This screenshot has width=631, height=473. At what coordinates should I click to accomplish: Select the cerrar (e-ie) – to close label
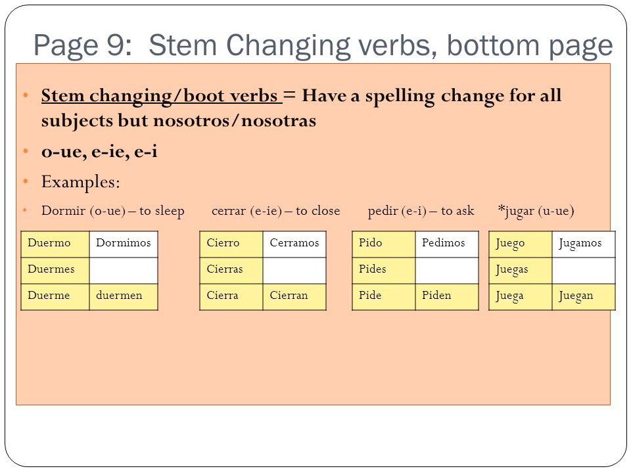275,211
